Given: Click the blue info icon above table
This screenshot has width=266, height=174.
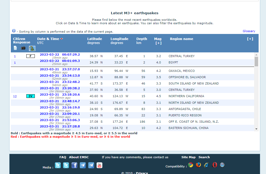Looking at the screenshot, I should pyautogui.click(x=14, y=31).
